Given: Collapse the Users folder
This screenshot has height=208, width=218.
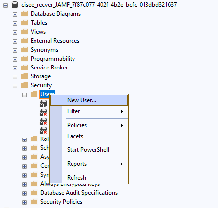Looking at the screenshot, I should (x=24, y=95).
